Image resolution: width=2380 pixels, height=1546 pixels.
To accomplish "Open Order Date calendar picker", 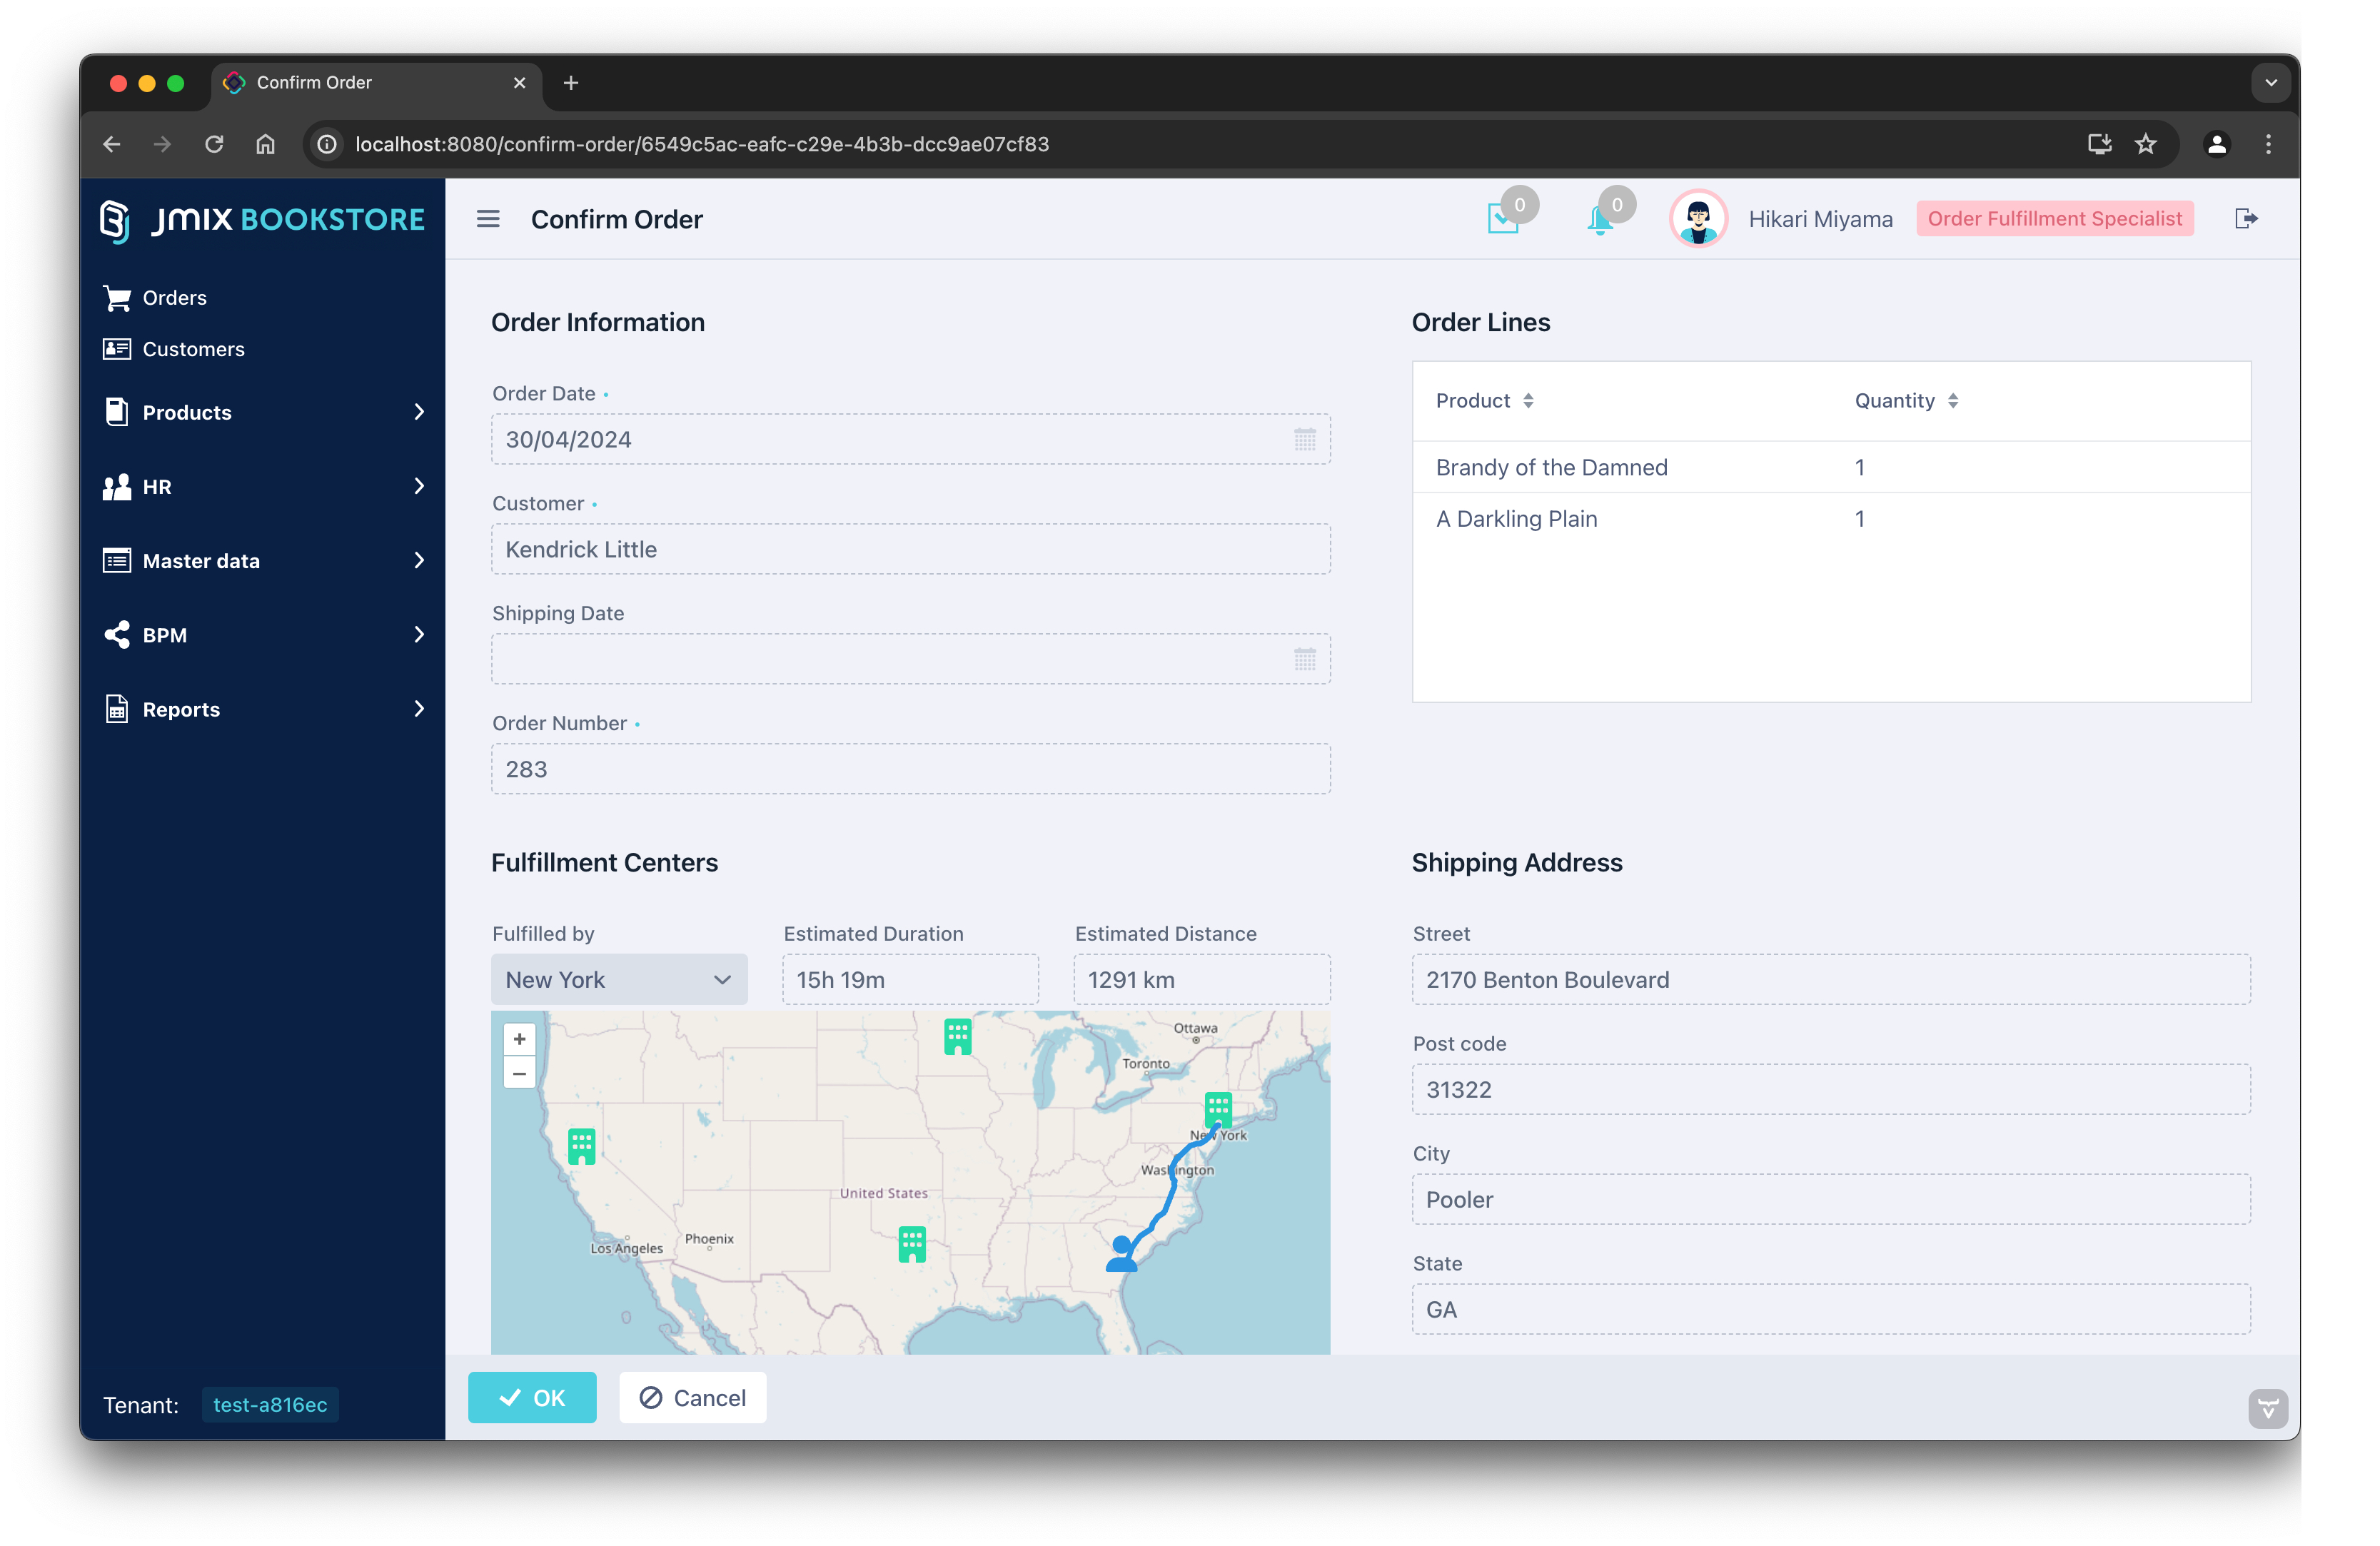I will pyautogui.click(x=1304, y=440).
